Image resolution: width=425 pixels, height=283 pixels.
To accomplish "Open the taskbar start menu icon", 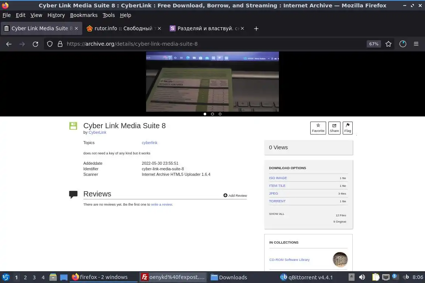I will (6, 277).
